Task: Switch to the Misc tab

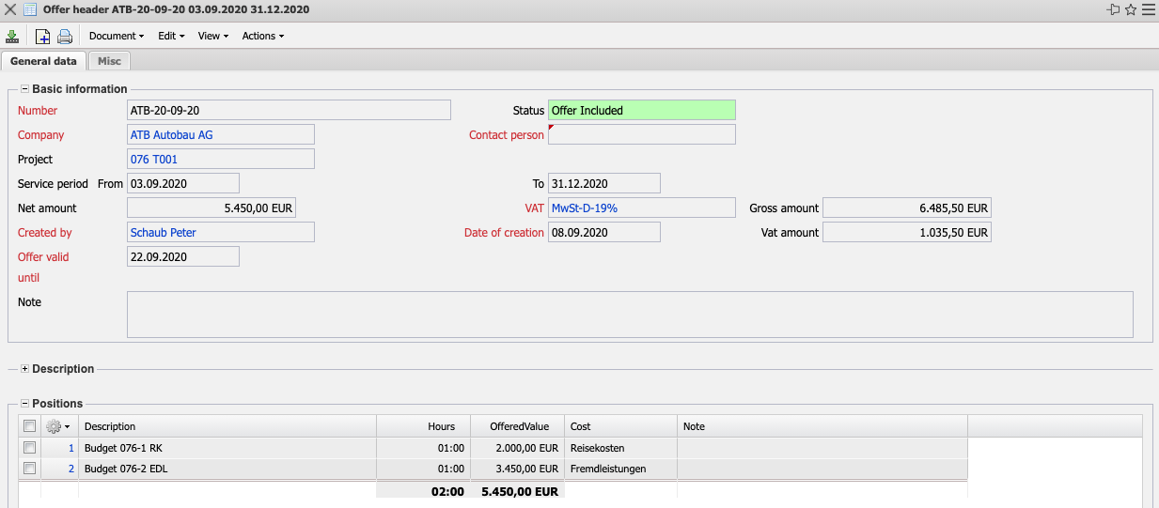Action: [109, 61]
